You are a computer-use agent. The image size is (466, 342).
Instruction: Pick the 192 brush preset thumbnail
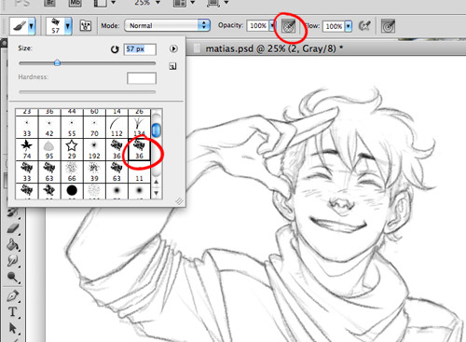coord(94,149)
